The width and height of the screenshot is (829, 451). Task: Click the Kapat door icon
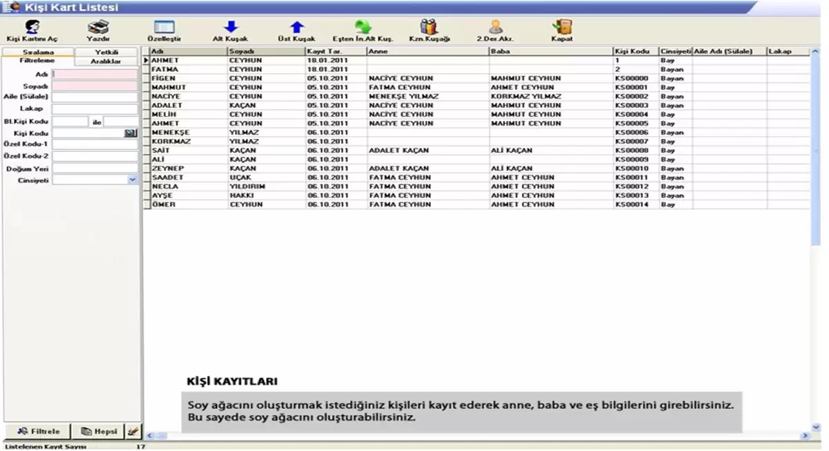pos(562,28)
